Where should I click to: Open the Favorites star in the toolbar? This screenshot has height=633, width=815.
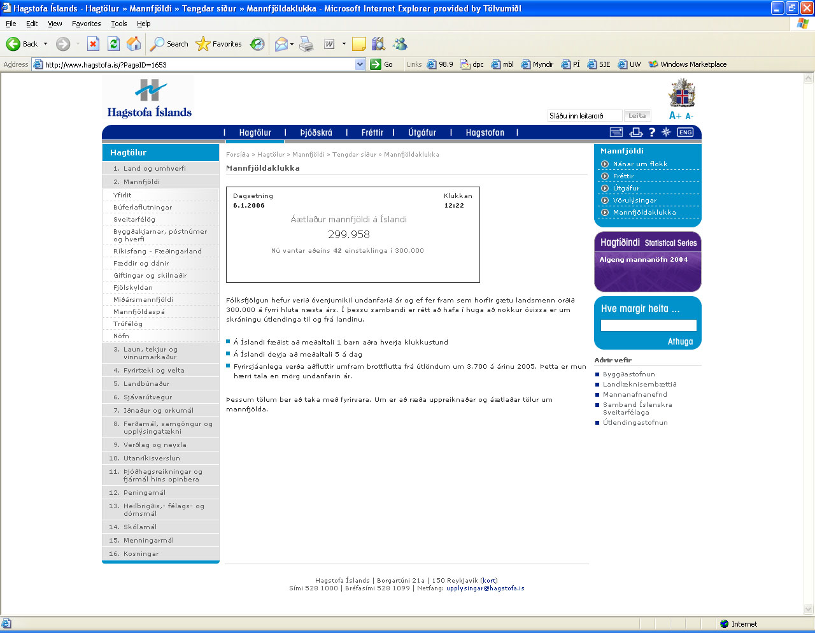click(x=219, y=44)
